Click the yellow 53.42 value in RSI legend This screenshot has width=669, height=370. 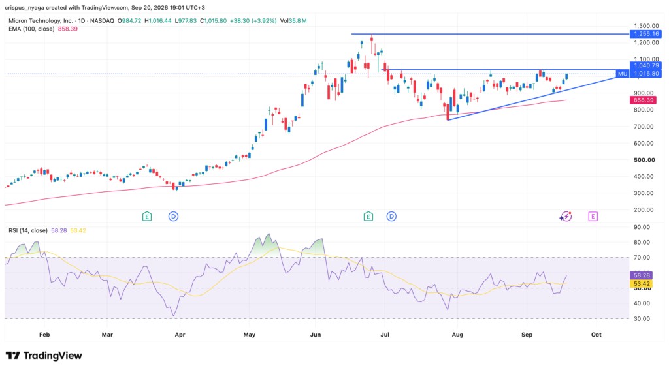coord(78,230)
